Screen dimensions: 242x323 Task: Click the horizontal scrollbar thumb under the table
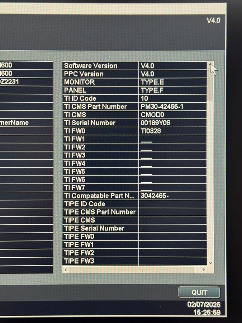point(131,270)
